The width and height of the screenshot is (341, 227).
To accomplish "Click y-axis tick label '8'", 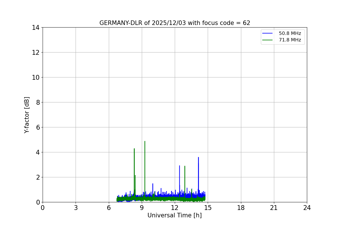I will [38, 102].
